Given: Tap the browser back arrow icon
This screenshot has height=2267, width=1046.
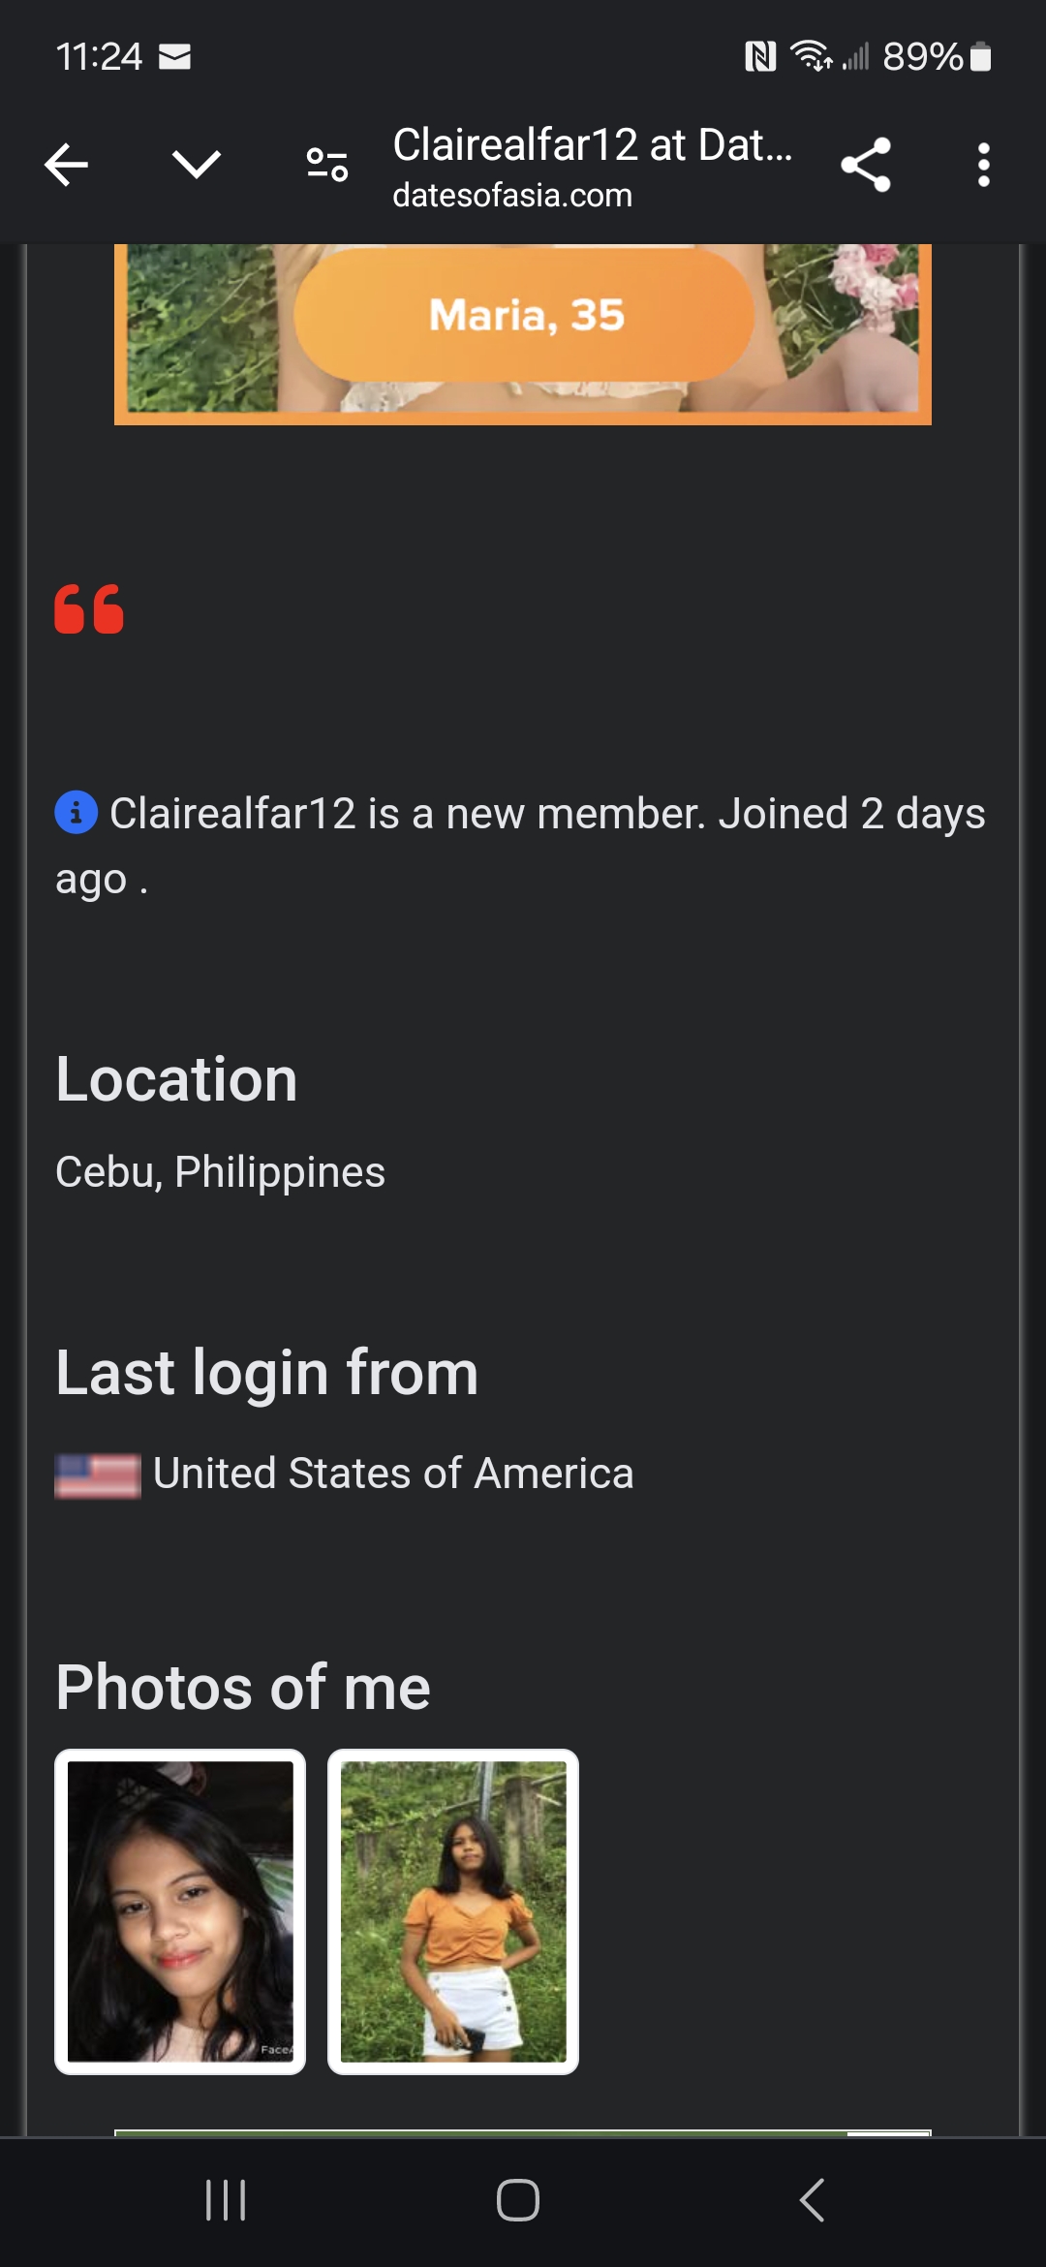Looking at the screenshot, I should click(x=67, y=165).
